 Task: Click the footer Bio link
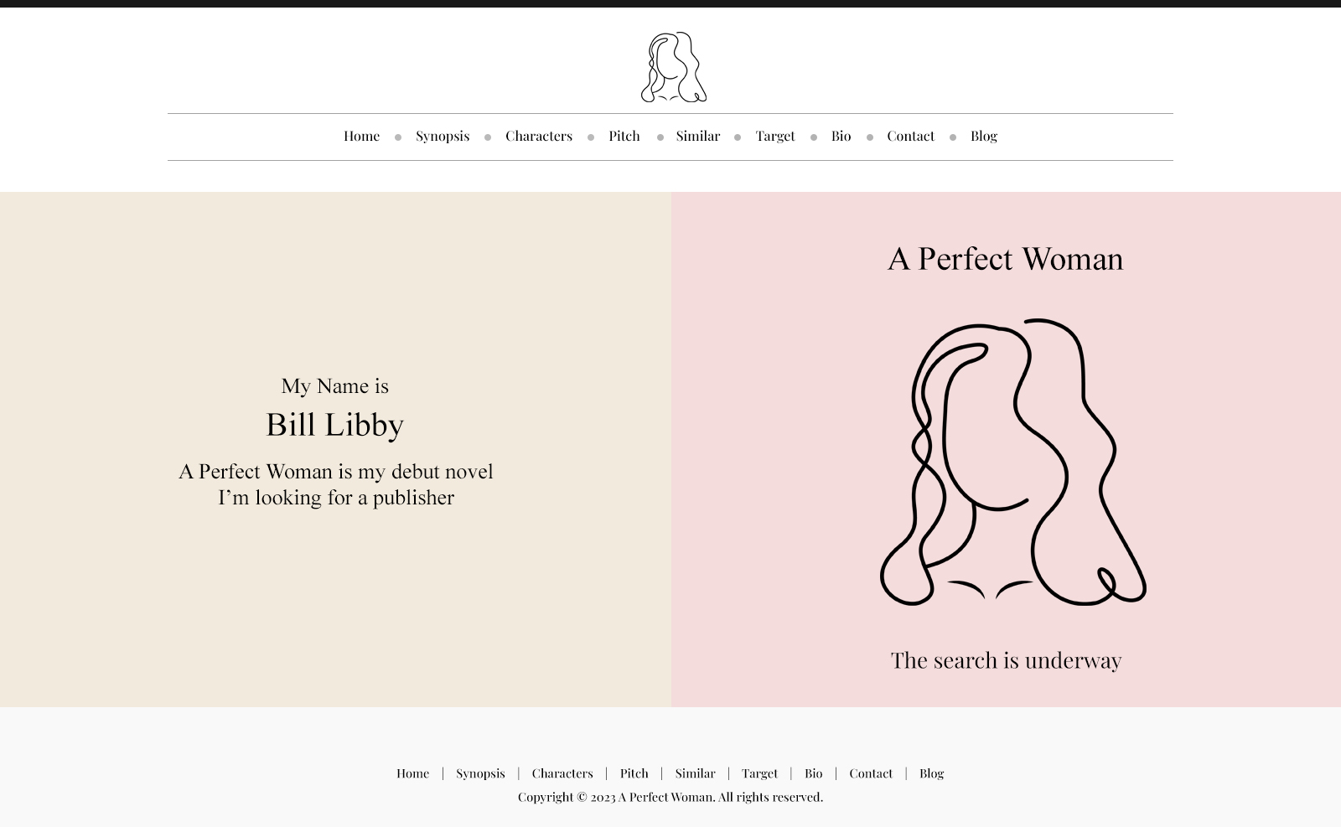[x=813, y=773]
